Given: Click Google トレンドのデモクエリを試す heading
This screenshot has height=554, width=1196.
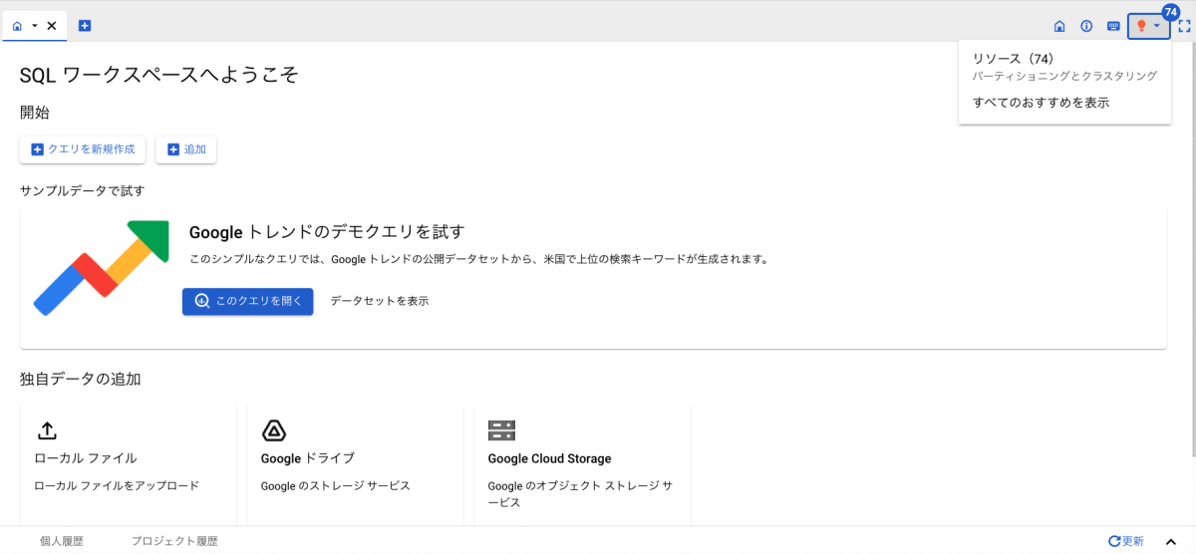Looking at the screenshot, I should pos(327,232).
